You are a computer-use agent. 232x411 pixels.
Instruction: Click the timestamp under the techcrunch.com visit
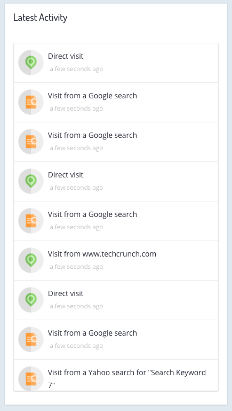pyautogui.click(x=76, y=267)
